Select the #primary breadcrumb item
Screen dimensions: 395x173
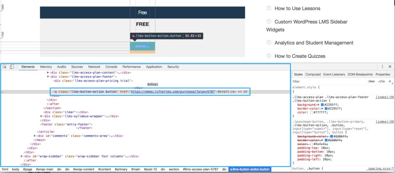[x=121, y=170]
